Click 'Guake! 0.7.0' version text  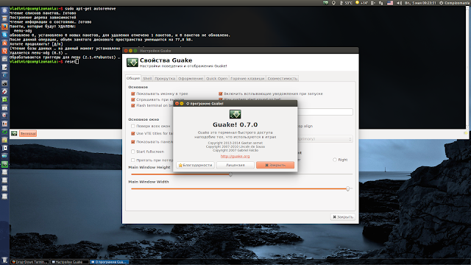(x=235, y=124)
